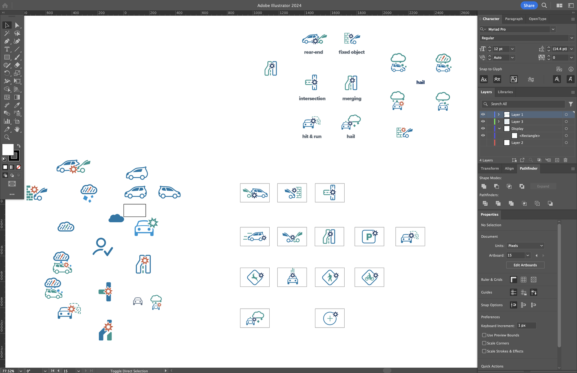Click the Share button
This screenshot has height=373, width=577.
pyautogui.click(x=529, y=5)
